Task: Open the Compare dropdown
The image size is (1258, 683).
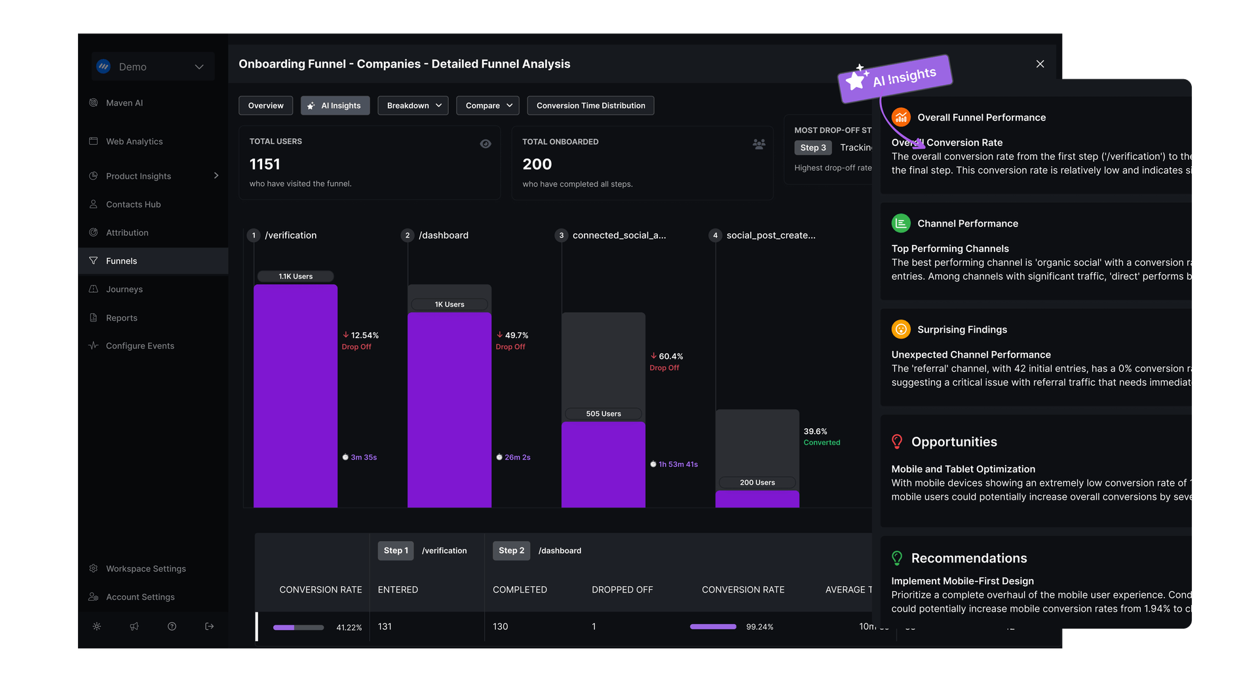Action: coord(487,105)
